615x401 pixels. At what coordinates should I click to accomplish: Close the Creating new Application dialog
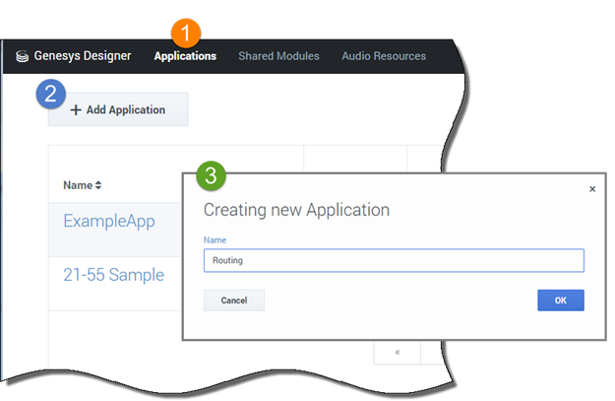(591, 189)
